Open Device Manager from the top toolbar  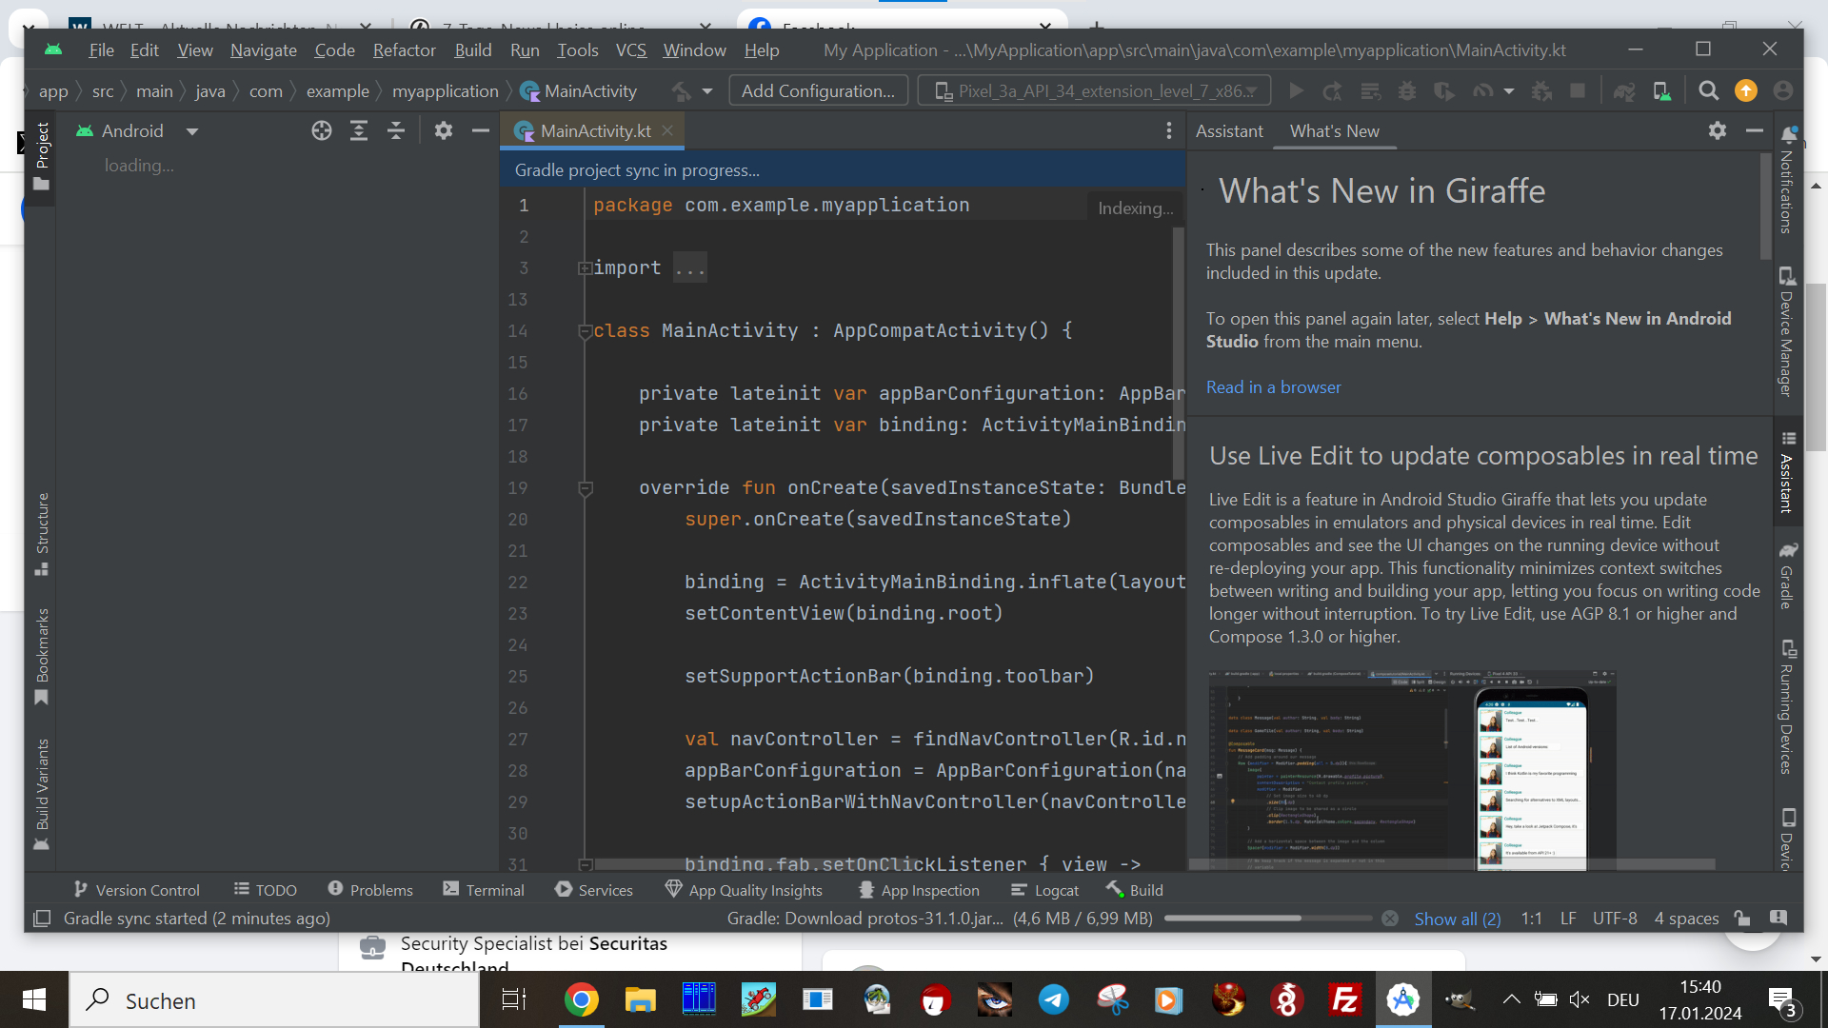click(x=1661, y=91)
